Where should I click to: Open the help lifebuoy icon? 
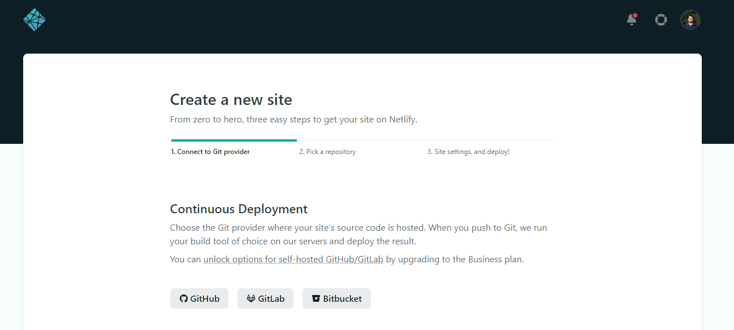660,20
